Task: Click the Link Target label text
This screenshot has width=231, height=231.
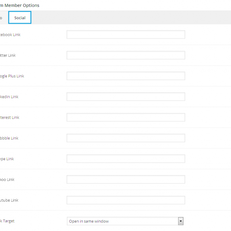Action: pos(8,221)
